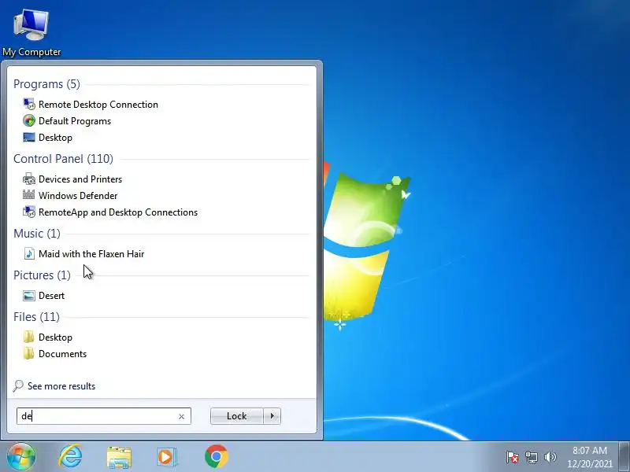Click the 12/20/2021 date in the tray
Viewport: 630px width, 472px height.
[589, 463]
